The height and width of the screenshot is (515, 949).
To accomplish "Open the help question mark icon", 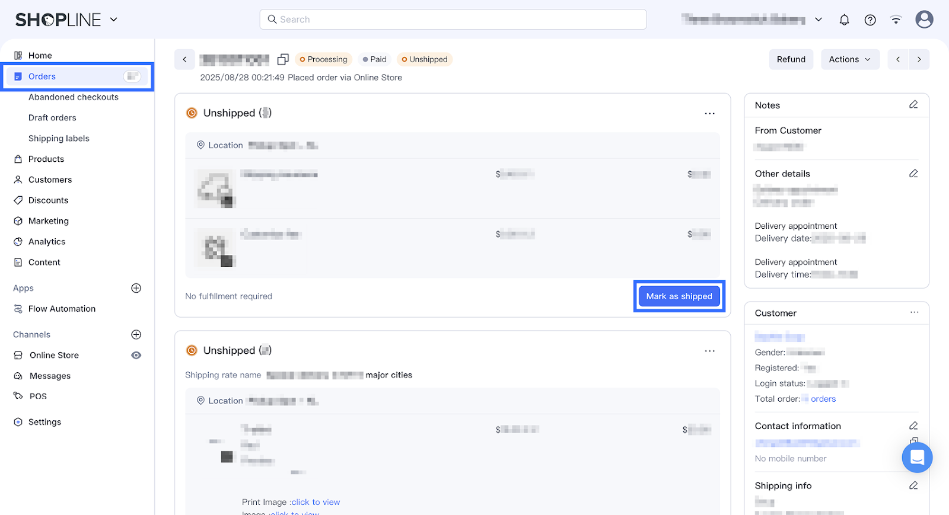I will (870, 20).
